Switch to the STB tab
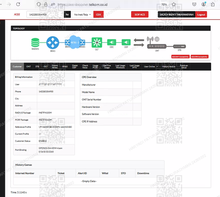 click(x=37, y=67)
